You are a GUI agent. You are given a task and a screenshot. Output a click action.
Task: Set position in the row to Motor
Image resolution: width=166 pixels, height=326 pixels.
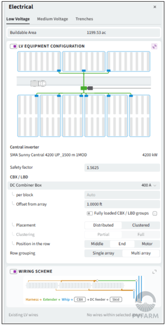point(147,244)
